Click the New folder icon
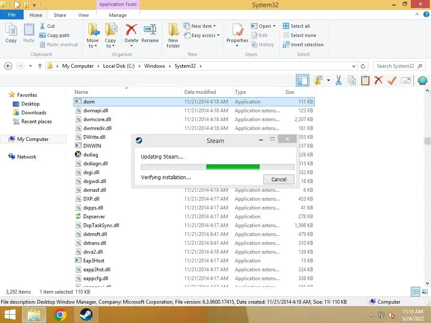Image resolution: width=431 pixels, height=323 pixels. (173, 29)
